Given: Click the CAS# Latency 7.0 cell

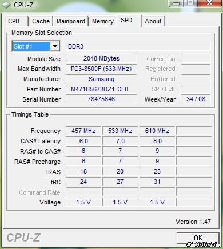Looking at the screenshot, I should coord(120,141).
